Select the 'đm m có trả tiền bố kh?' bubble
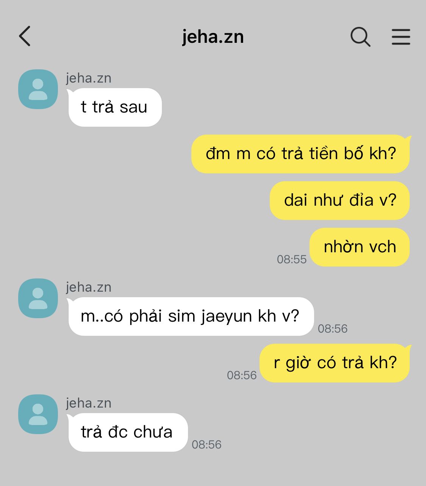 pos(301,154)
